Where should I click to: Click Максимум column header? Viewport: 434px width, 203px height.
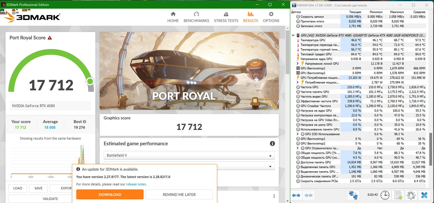point(397,12)
